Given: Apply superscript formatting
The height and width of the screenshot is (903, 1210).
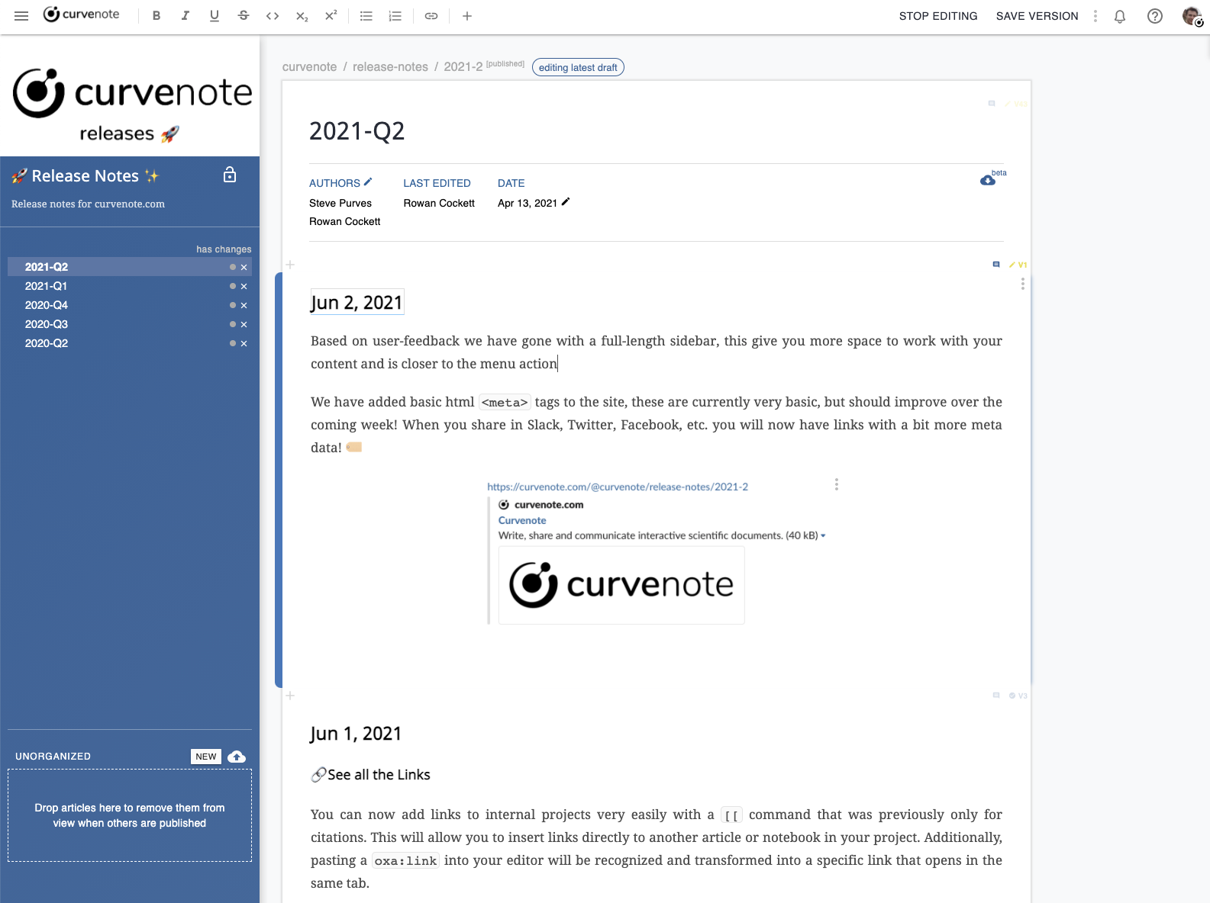Looking at the screenshot, I should pos(331,16).
